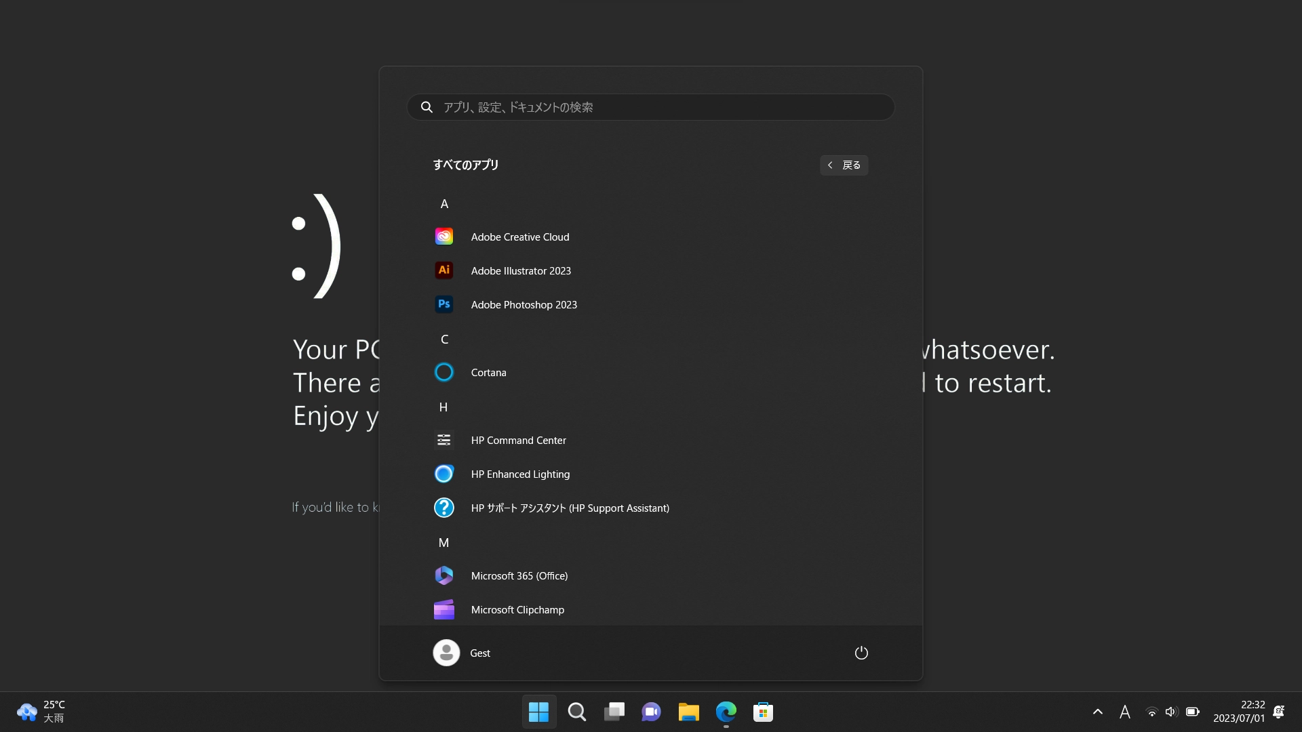Viewport: 1302px width, 732px height.
Task: Open Cortana from app list
Action: coord(488,372)
